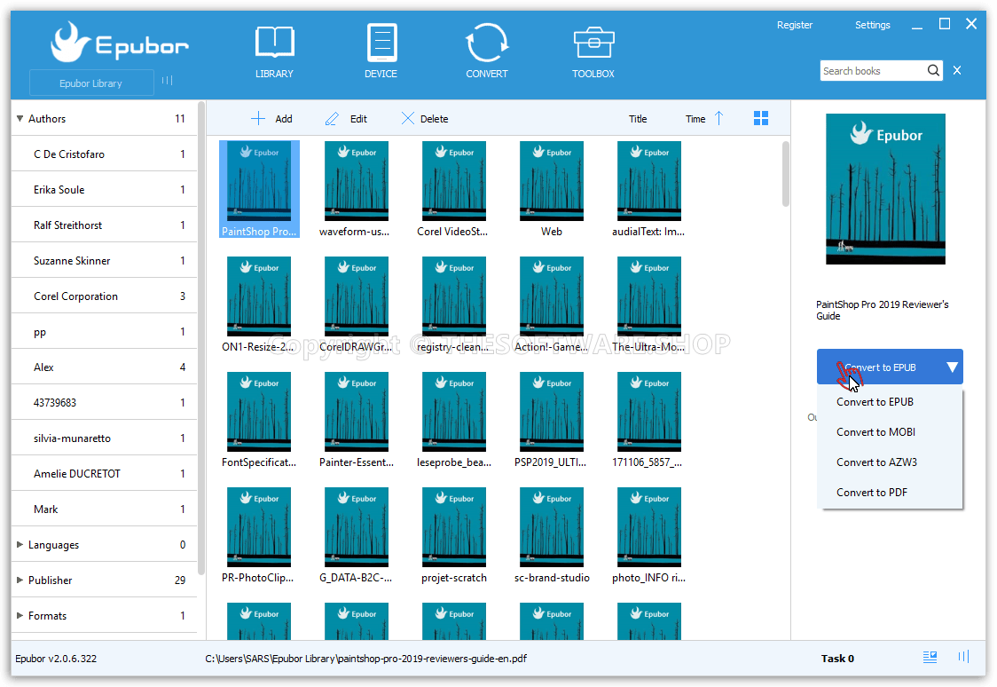Viewport: 997px width, 687px height.
Task: Open Settings from the title bar
Action: [872, 25]
